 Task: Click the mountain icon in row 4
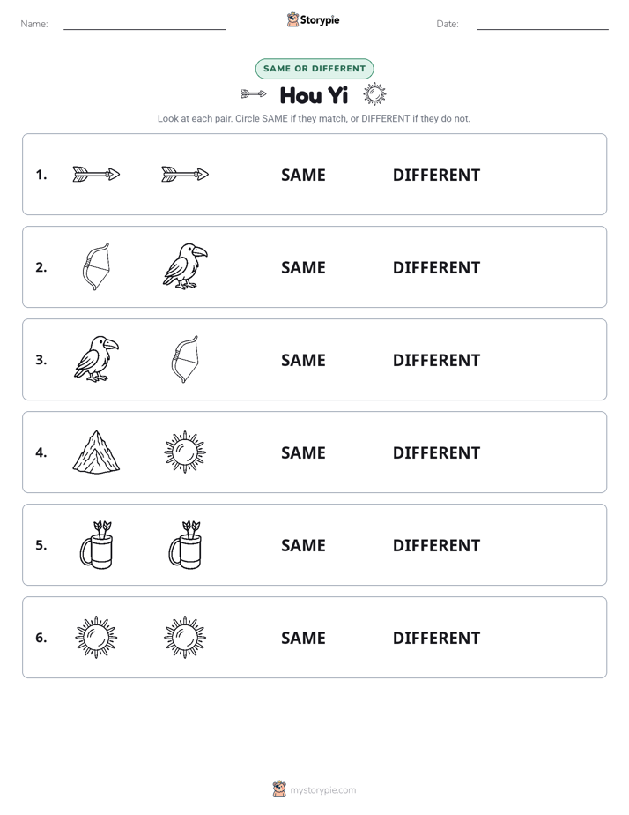coord(96,452)
